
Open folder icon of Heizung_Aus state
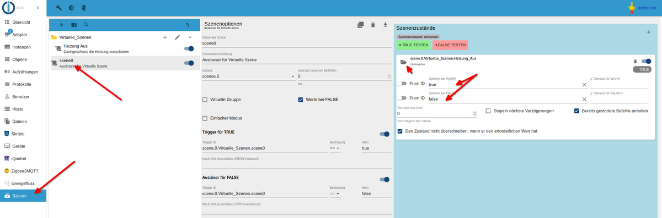coord(404,62)
